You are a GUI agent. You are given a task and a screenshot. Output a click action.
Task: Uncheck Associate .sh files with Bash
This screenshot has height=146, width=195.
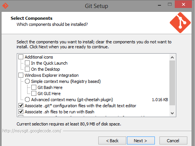(21, 112)
